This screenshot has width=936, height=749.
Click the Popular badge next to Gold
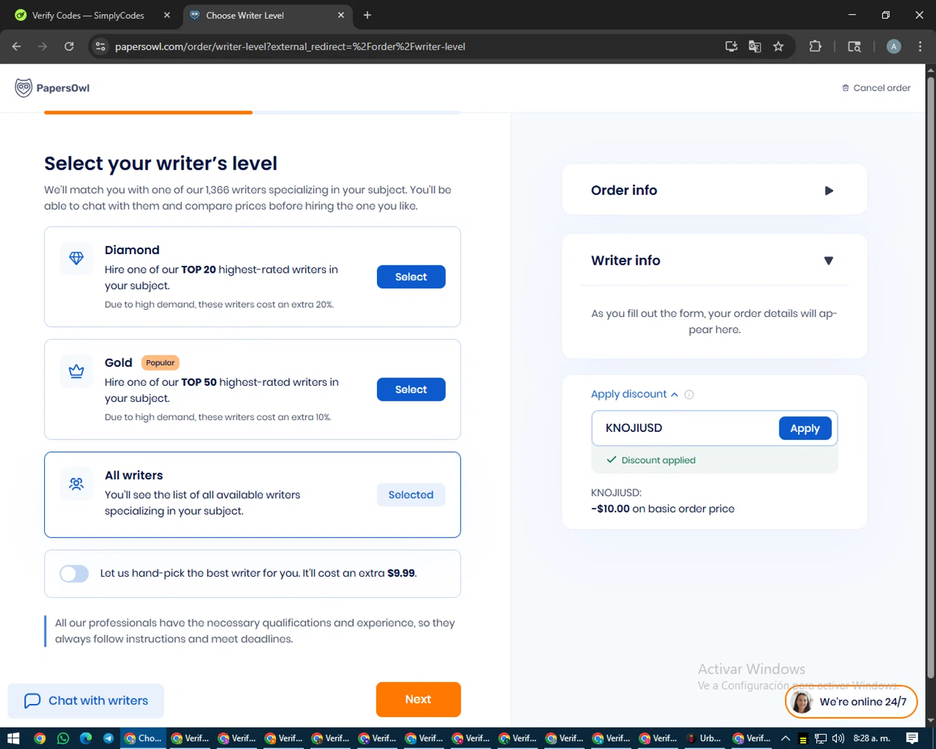[x=160, y=363]
